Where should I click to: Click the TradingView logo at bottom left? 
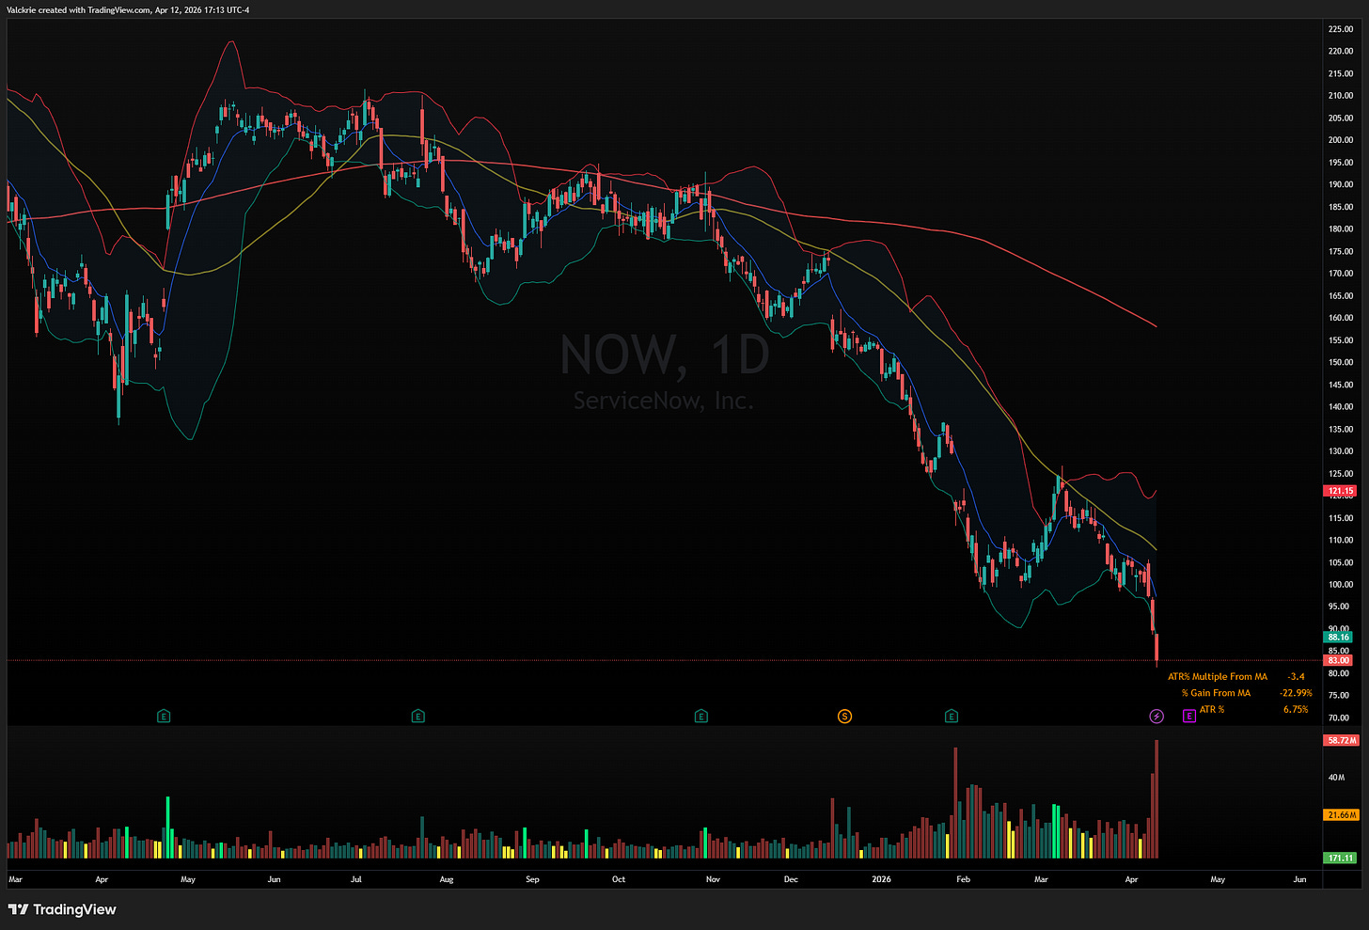click(62, 909)
